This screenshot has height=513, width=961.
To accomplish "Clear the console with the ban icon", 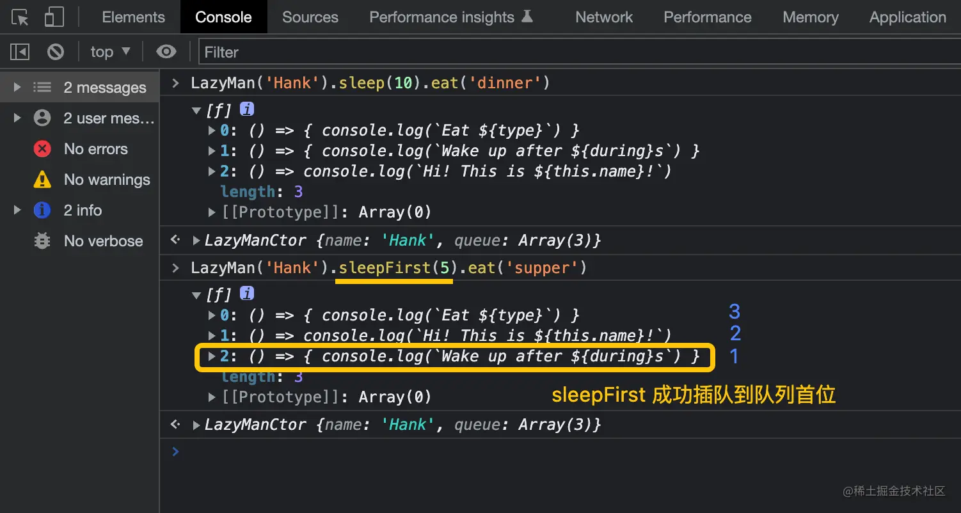I will [x=56, y=52].
